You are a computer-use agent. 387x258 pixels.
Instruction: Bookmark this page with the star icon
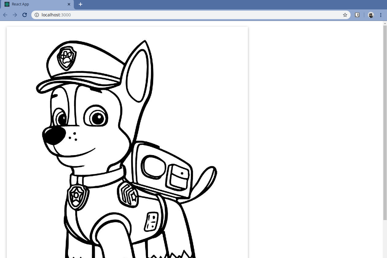(345, 15)
